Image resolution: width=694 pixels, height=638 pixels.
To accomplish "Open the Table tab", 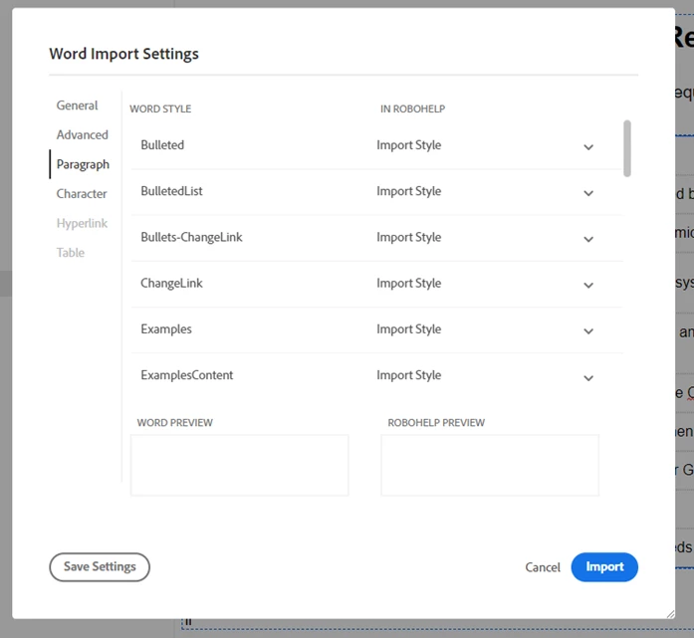I will (71, 252).
